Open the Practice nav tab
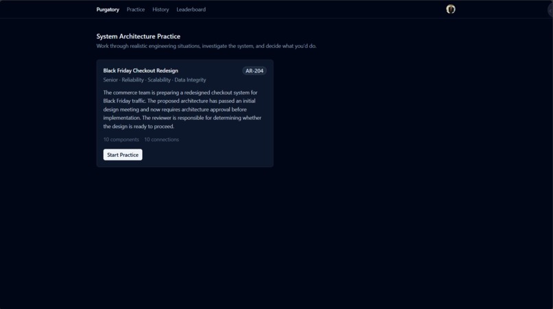 (x=135, y=10)
